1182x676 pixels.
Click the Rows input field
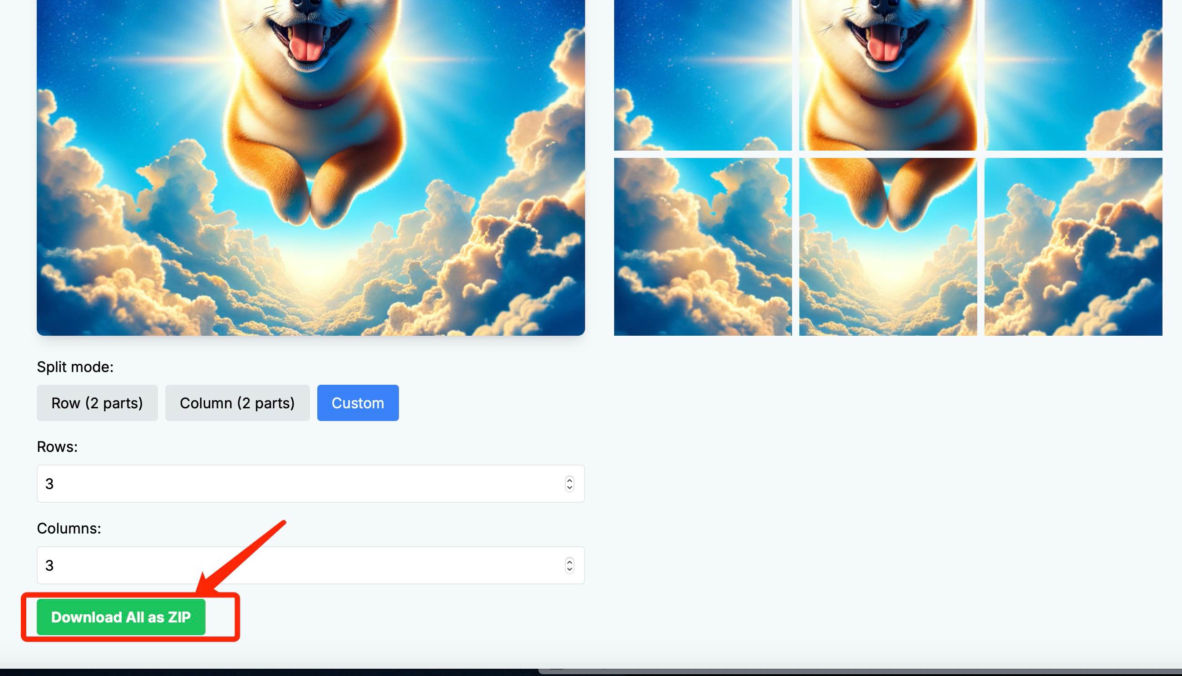coord(310,484)
